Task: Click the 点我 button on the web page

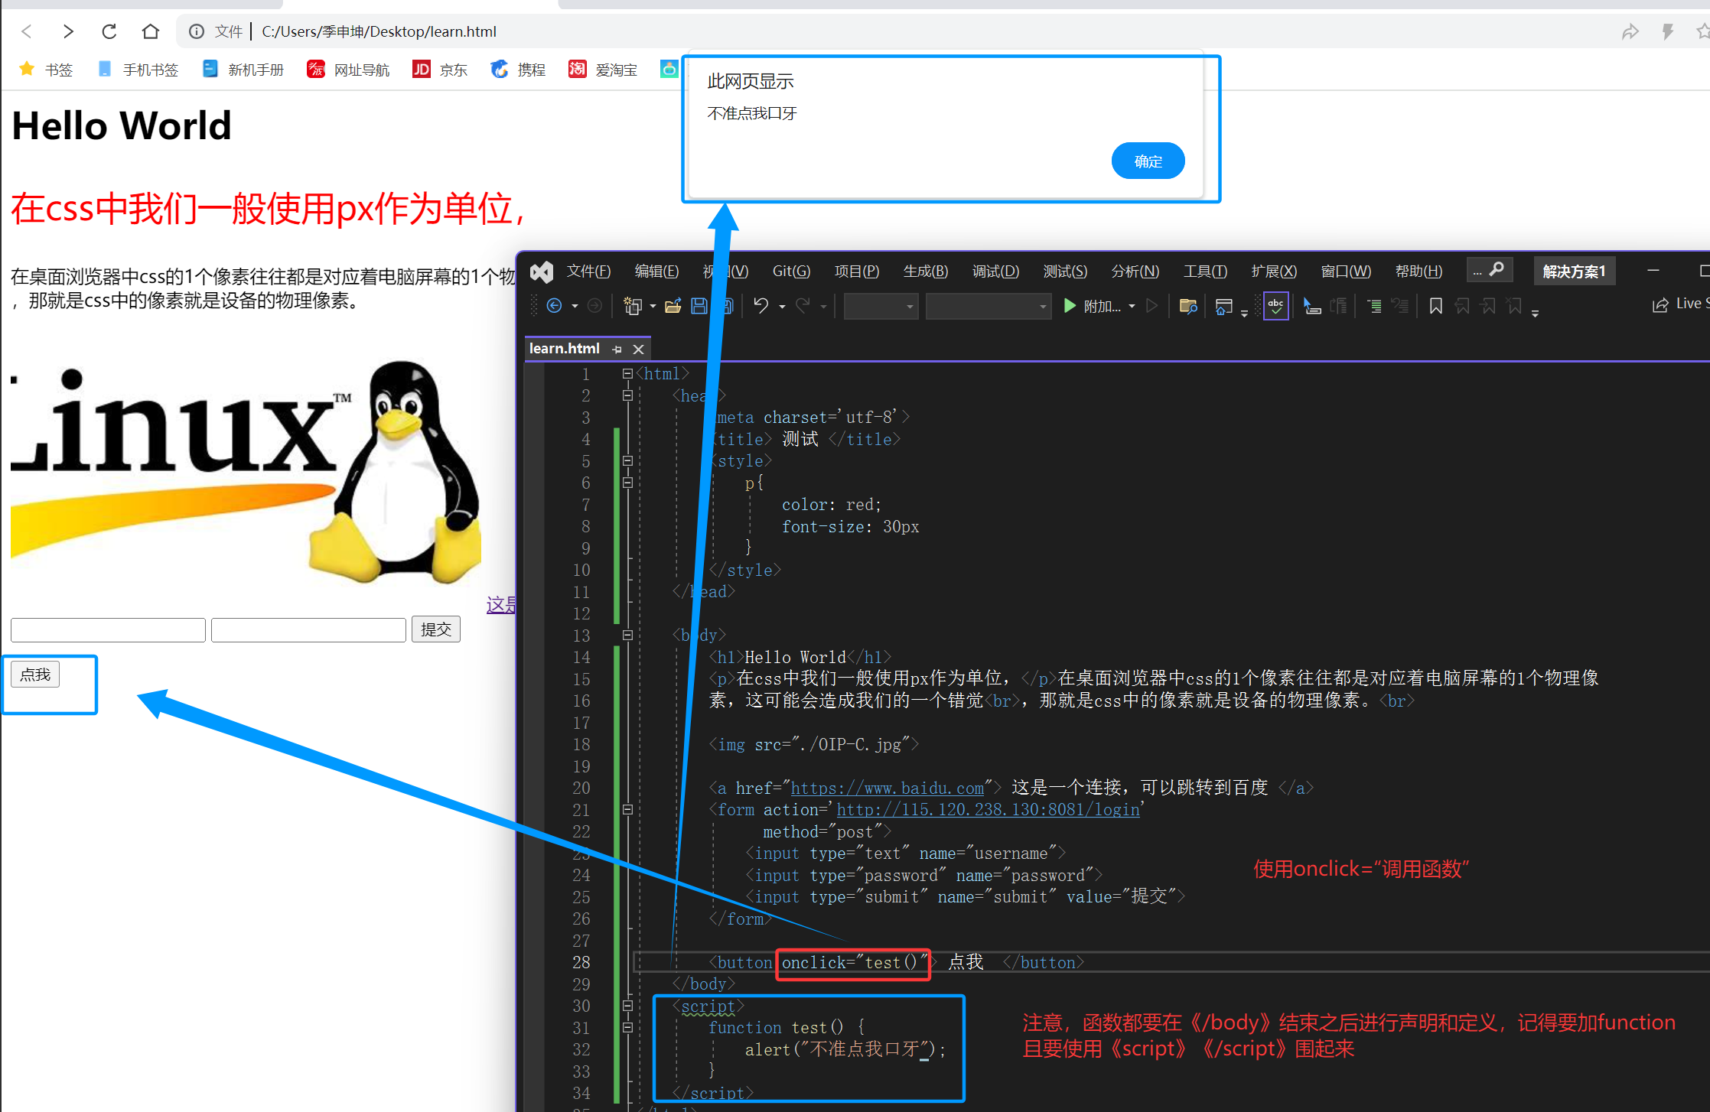Action: (x=35, y=675)
